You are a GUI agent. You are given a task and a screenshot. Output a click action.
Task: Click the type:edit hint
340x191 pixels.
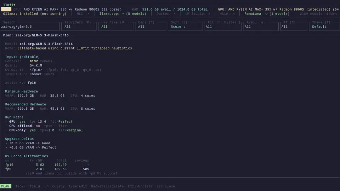coord(78,186)
